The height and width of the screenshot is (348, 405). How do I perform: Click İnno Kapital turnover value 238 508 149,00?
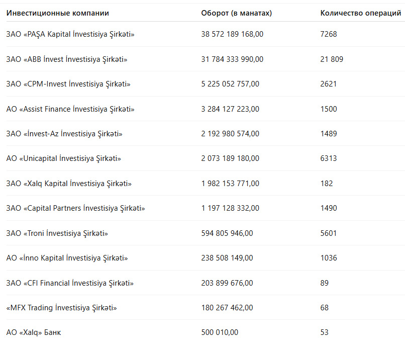227,258
